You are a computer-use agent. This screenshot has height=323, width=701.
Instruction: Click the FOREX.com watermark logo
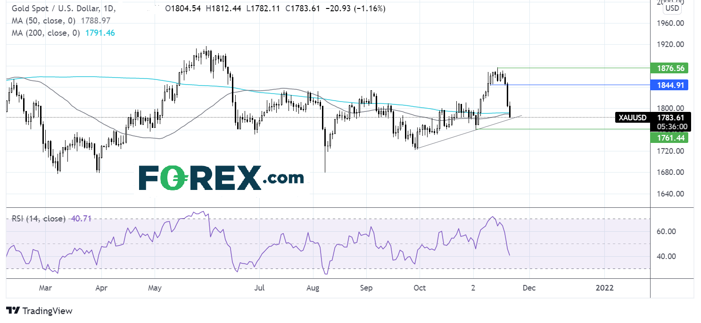point(221,178)
